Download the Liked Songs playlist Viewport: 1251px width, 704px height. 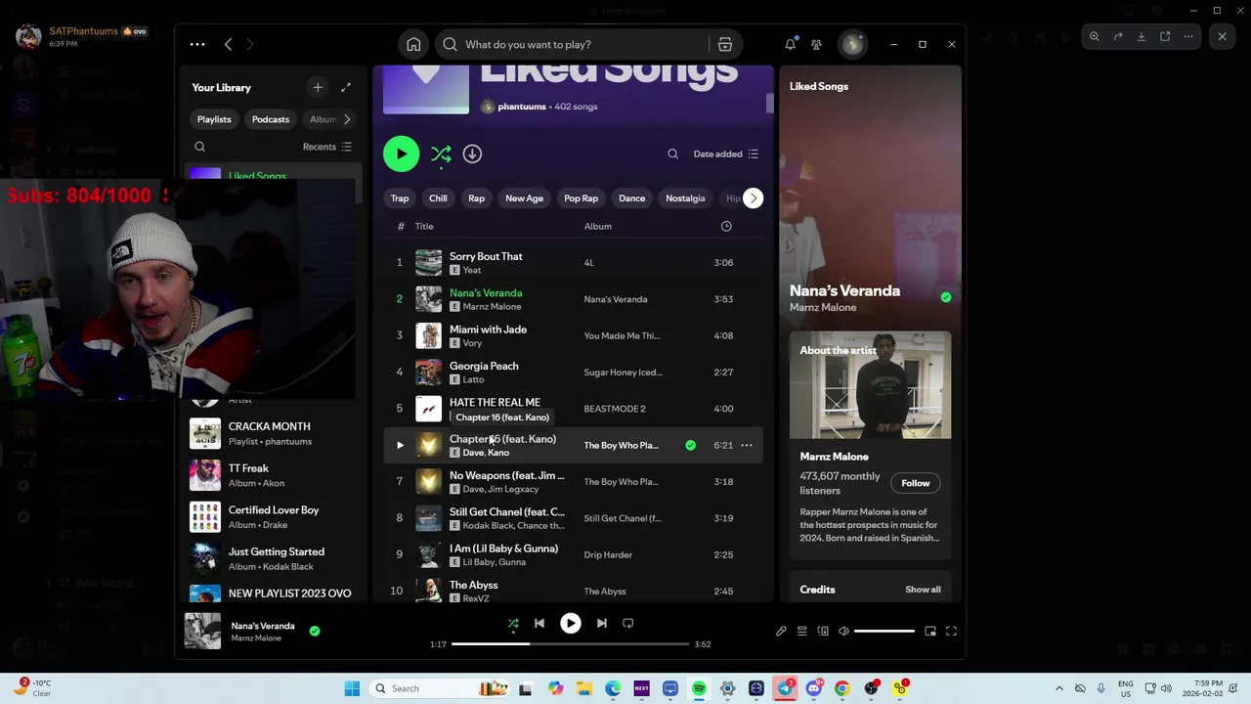472,154
